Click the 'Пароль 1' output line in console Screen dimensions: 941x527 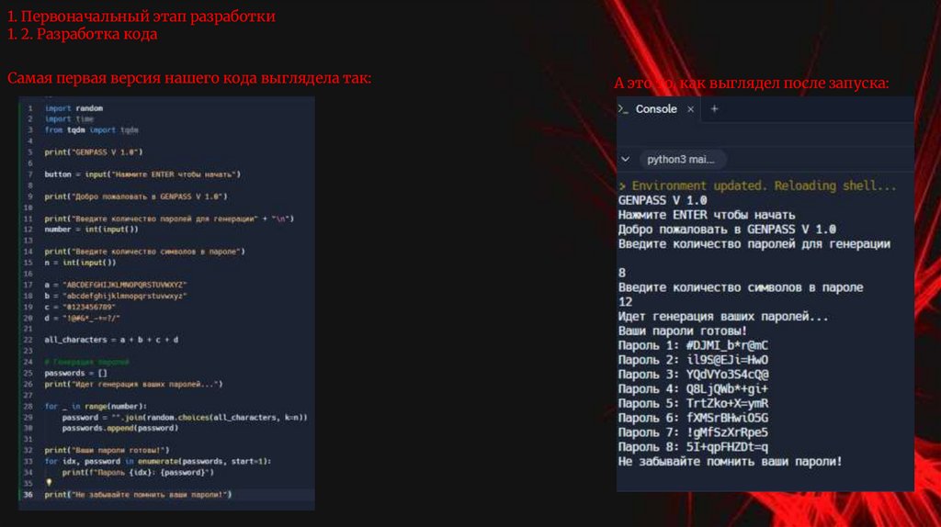coord(692,344)
